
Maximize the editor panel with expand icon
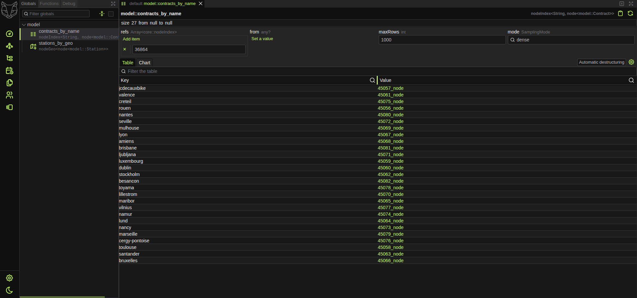[x=631, y=4]
